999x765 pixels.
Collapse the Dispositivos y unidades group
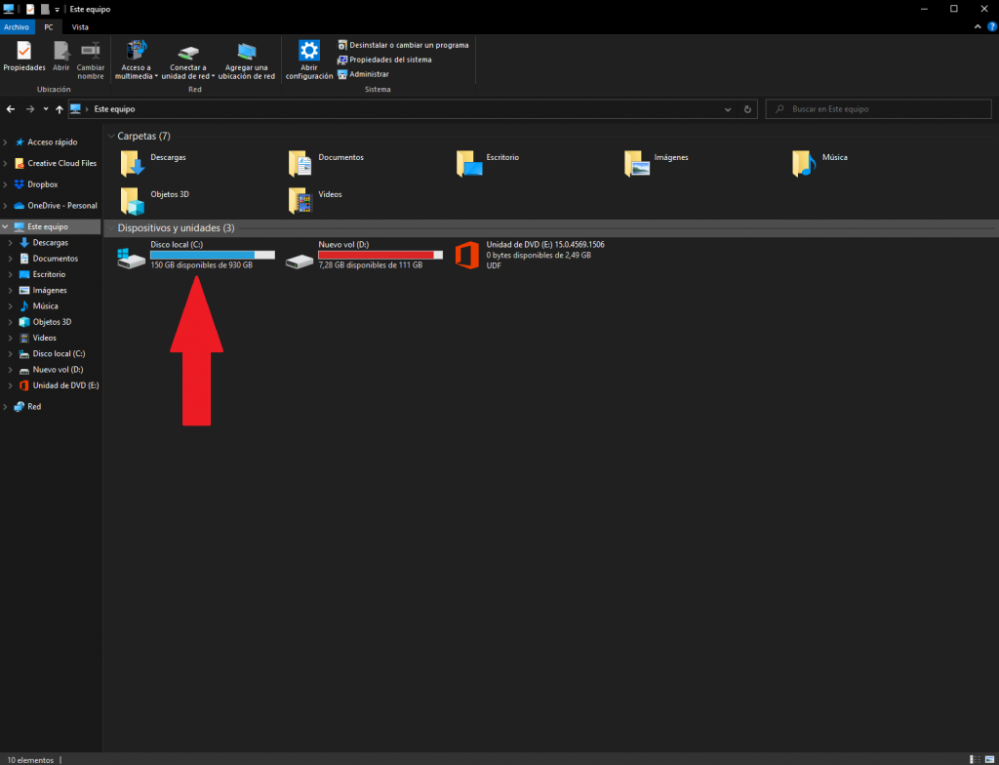tap(111, 227)
